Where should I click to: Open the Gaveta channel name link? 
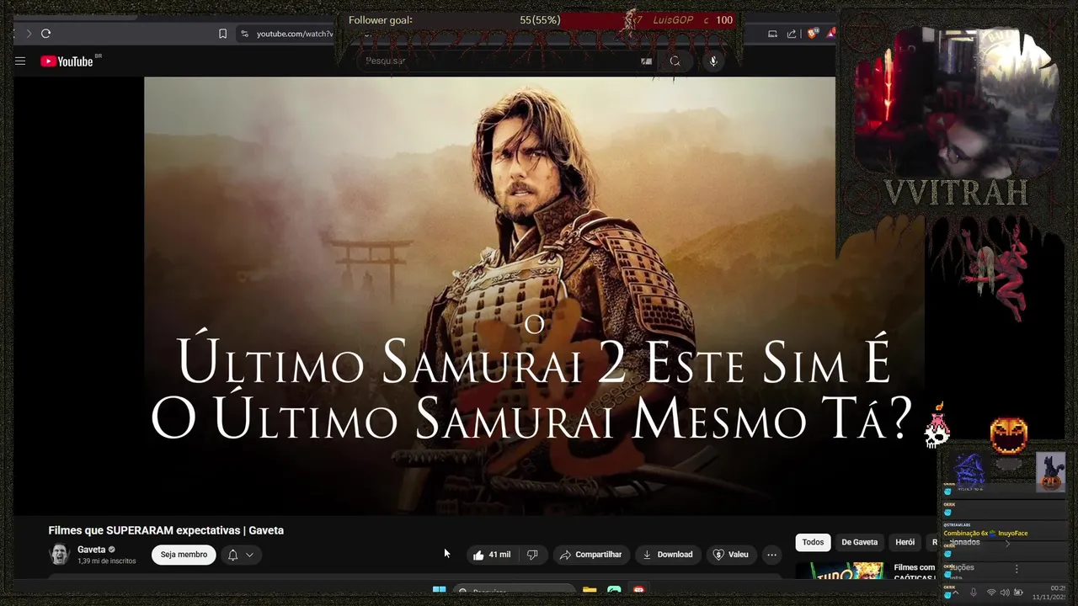[92, 550]
